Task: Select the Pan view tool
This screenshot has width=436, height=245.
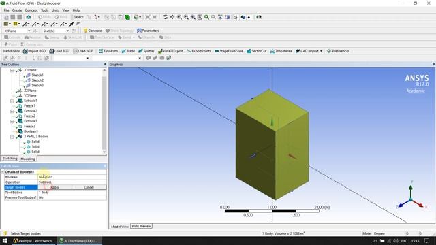Action: (x=172, y=17)
